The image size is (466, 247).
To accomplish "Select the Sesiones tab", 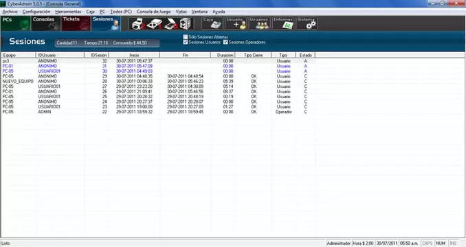I will click(106, 23).
